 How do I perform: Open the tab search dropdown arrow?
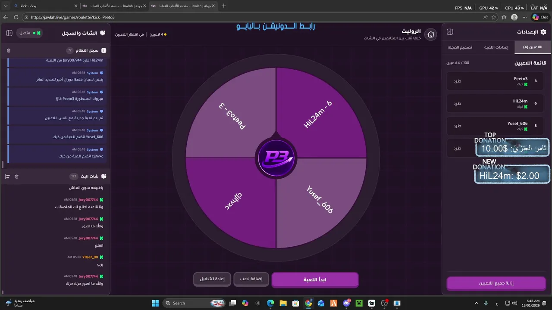click(6, 6)
